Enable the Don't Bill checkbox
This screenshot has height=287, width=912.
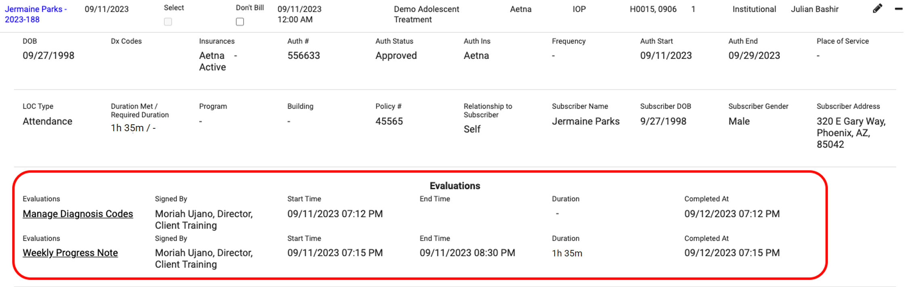240,22
